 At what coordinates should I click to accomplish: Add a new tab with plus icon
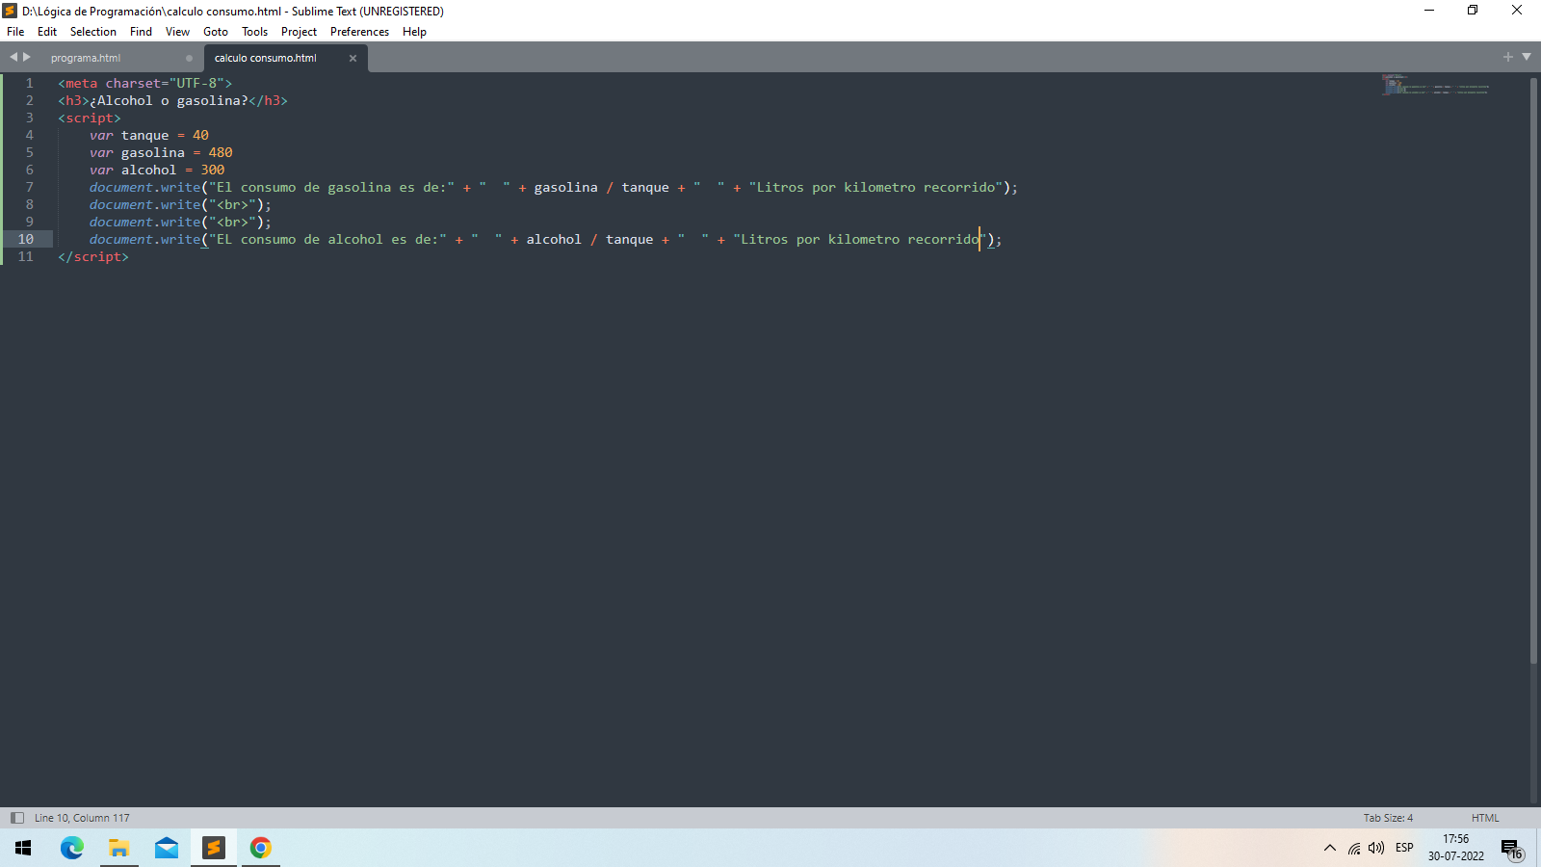1507,57
